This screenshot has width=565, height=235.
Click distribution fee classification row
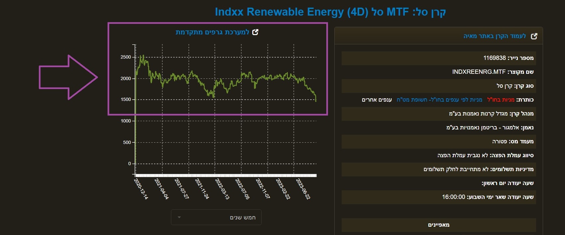click(439, 155)
